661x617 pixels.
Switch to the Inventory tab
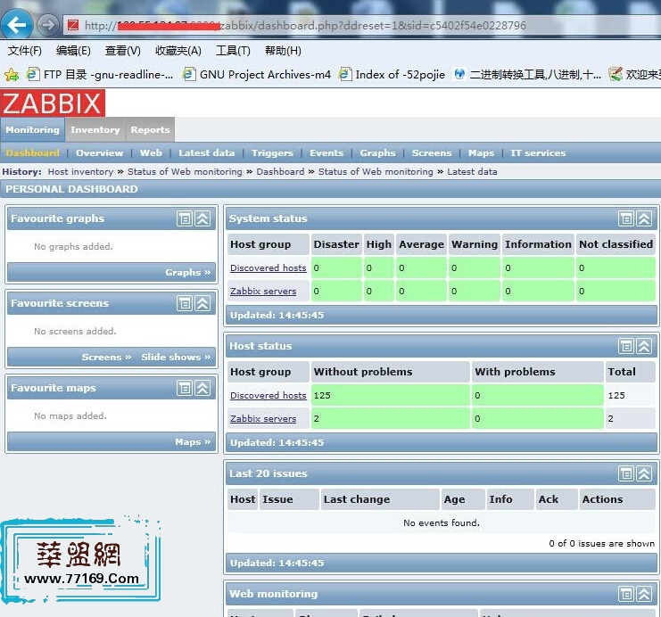[x=95, y=130]
